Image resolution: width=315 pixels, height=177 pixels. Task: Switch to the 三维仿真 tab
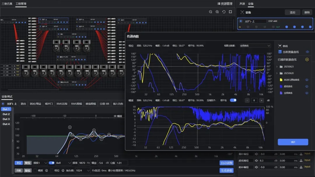pyautogui.click(x=7, y=4)
